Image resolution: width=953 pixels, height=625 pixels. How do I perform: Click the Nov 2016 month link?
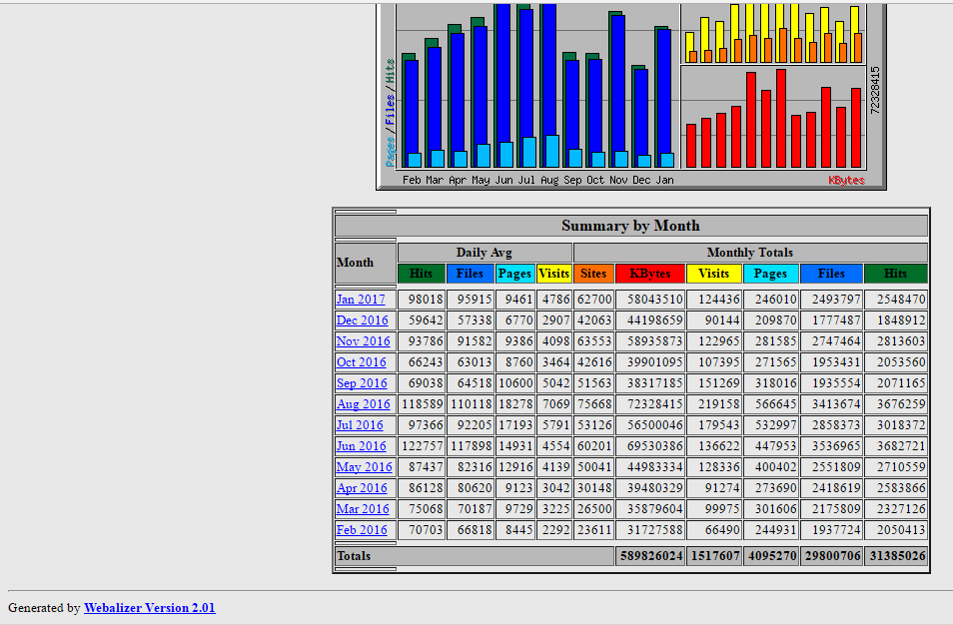coord(363,341)
